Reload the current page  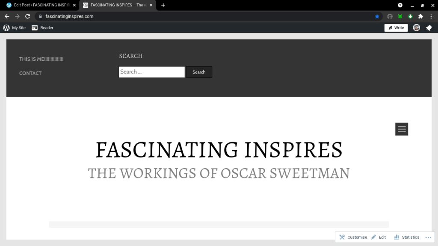tap(27, 16)
